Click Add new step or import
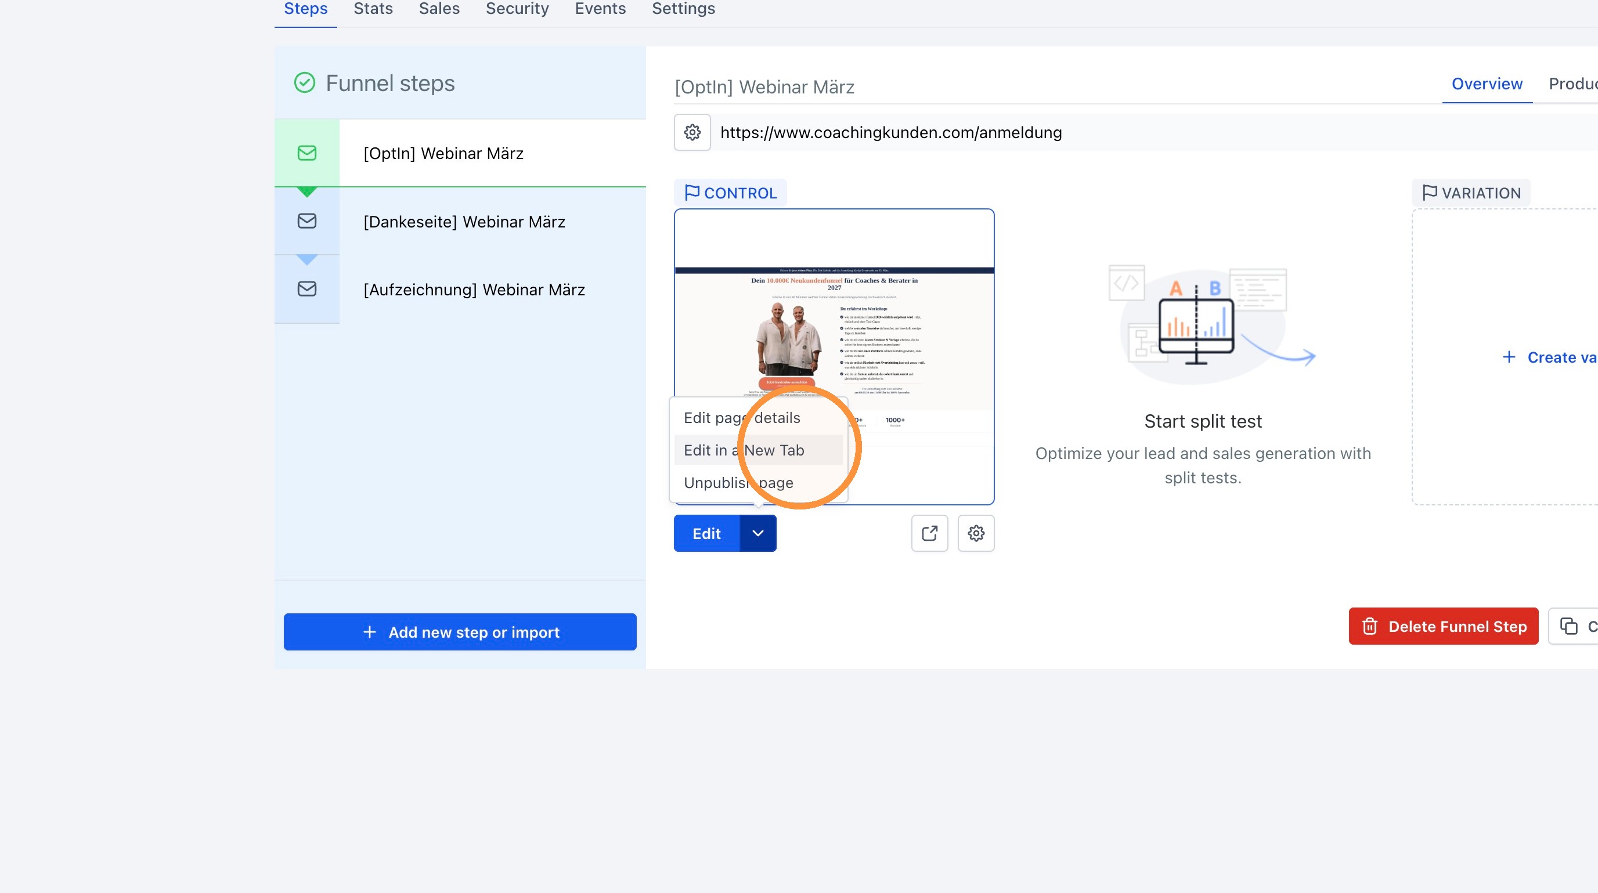This screenshot has width=1598, height=893. tap(460, 632)
